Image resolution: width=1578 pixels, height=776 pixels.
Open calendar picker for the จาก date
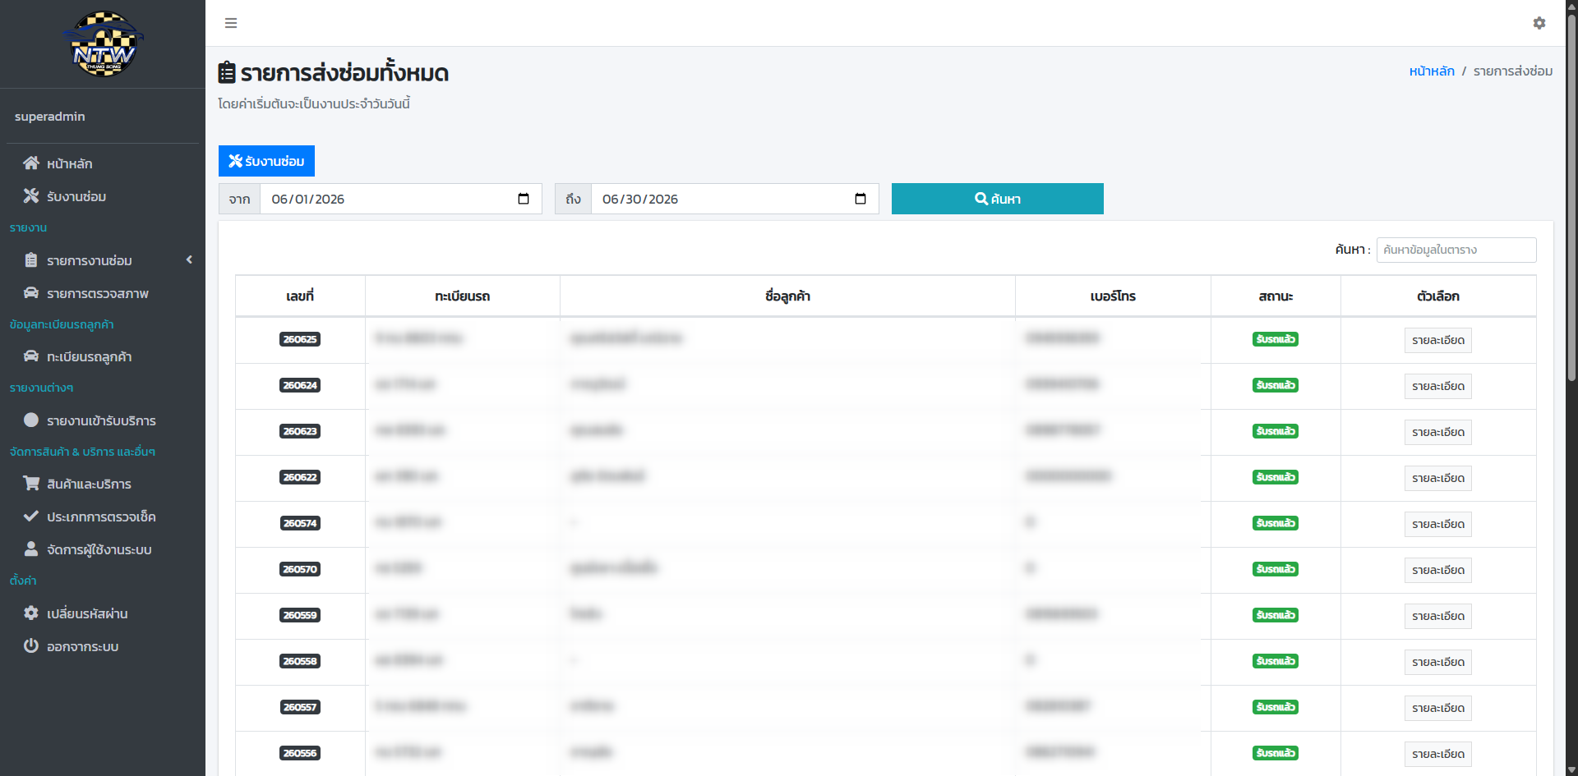click(524, 199)
